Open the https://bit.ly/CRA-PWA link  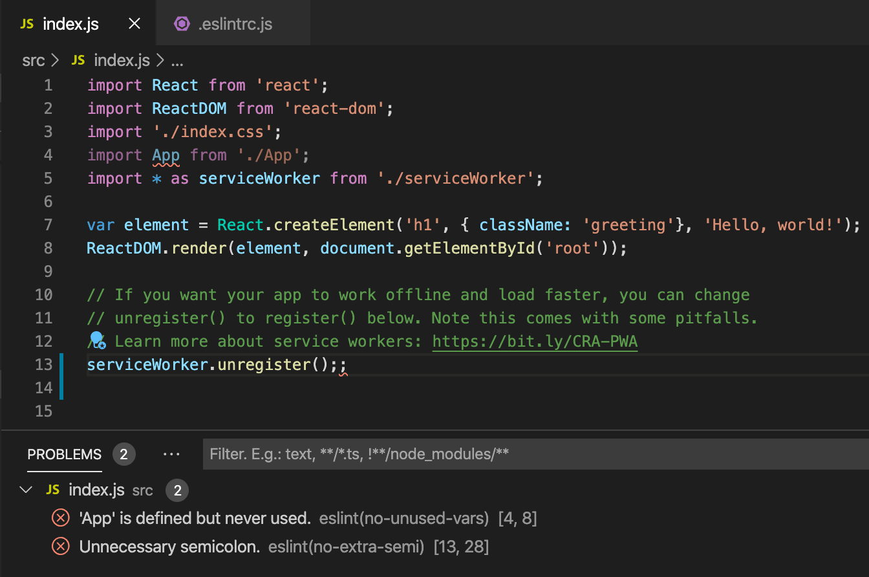[535, 341]
